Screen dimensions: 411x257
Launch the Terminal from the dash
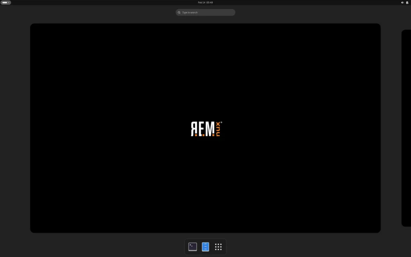pos(192,247)
